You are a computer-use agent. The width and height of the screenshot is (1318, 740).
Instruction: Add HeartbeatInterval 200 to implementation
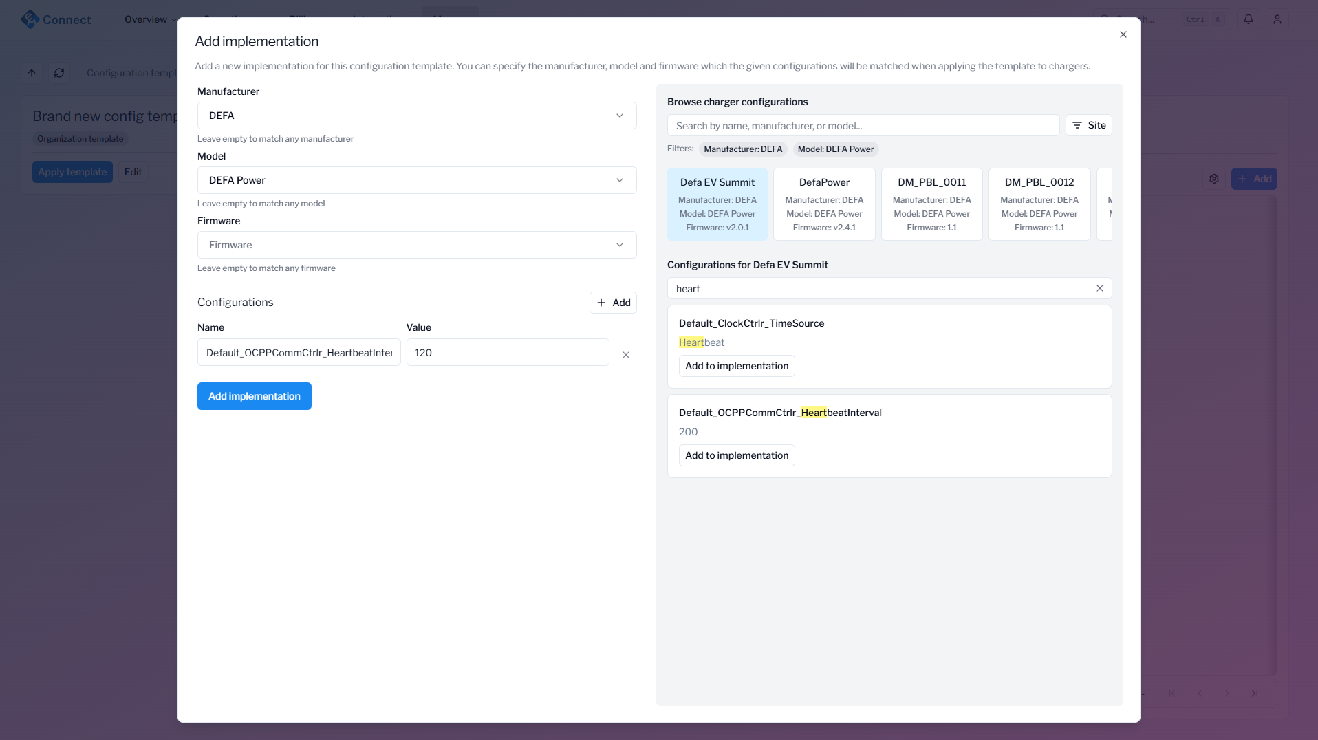736,455
